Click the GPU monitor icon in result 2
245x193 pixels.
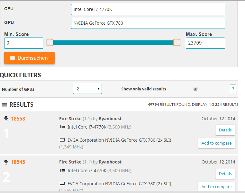click(x=62, y=183)
